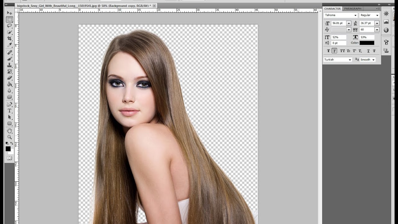Select the Rounded Rectangle shape tool
The image size is (398, 224).
tap(9, 123)
